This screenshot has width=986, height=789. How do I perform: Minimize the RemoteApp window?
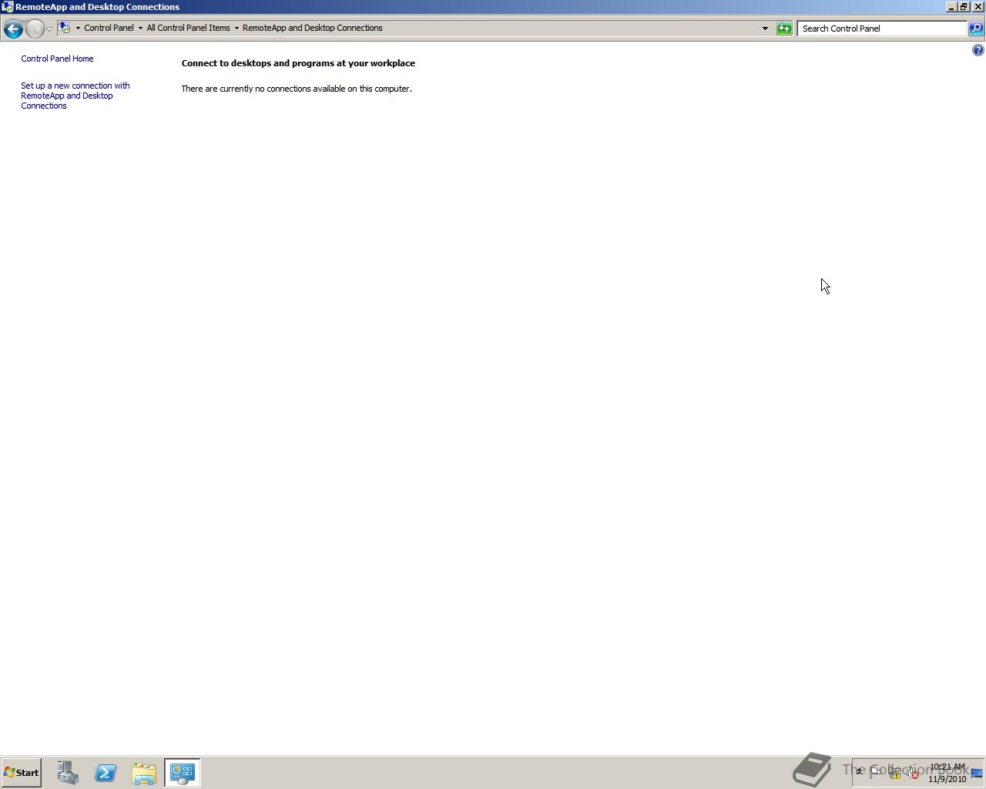[951, 7]
